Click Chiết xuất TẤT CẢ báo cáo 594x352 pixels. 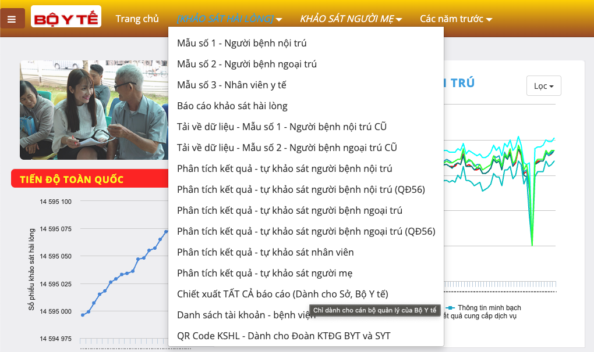(282, 294)
